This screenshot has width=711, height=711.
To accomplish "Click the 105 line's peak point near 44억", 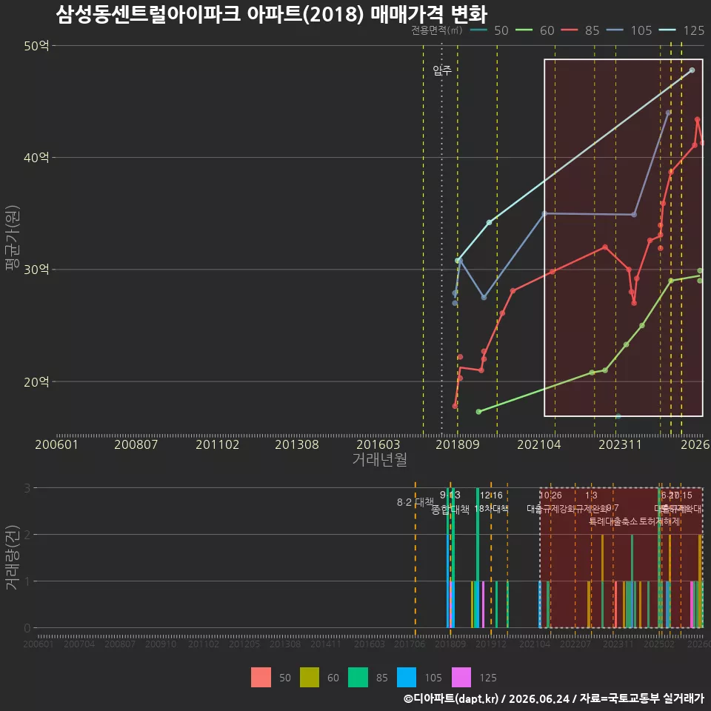I will point(668,113).
